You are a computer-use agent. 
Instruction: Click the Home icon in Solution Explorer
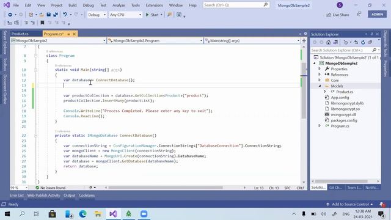coord(329,42)
